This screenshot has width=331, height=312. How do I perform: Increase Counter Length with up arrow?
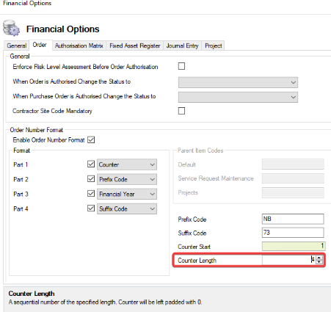coord(319,258)
